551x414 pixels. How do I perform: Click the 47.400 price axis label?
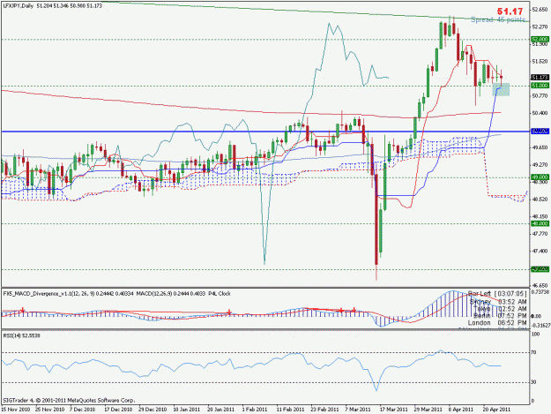pos(540,251)
